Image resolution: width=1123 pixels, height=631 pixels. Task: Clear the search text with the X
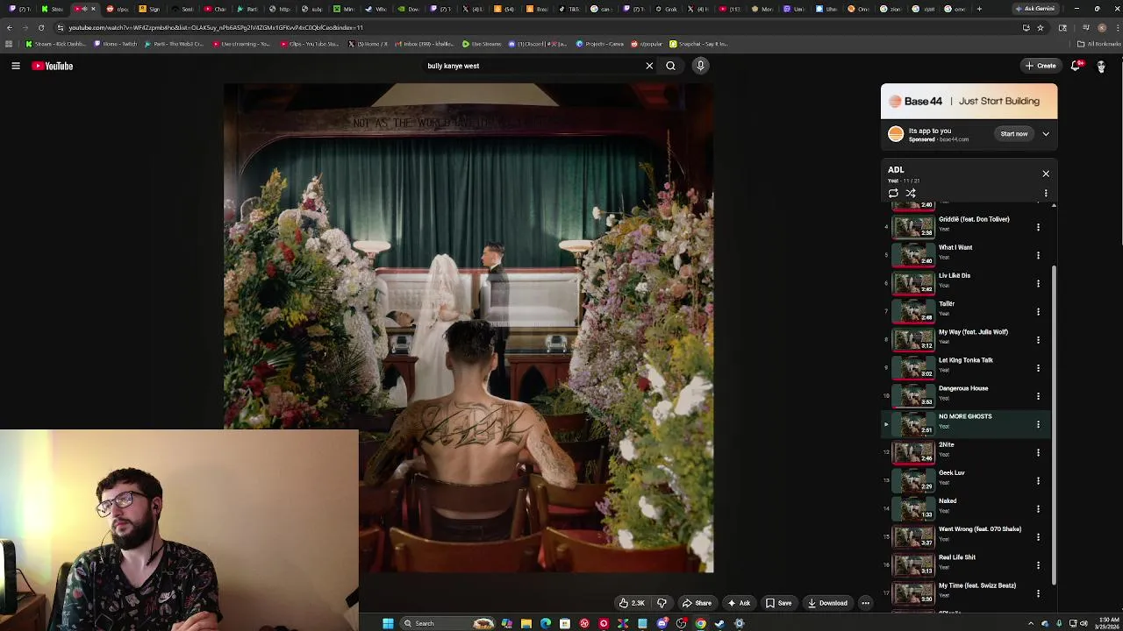(649, 66)
